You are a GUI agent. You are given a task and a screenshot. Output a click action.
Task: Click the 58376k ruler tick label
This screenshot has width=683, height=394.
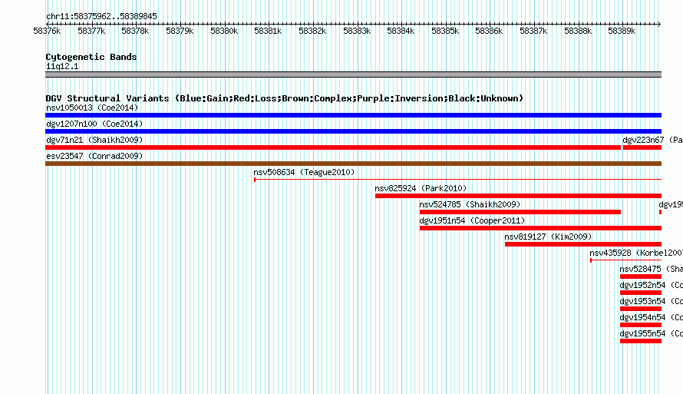click(x=47, y=31)
